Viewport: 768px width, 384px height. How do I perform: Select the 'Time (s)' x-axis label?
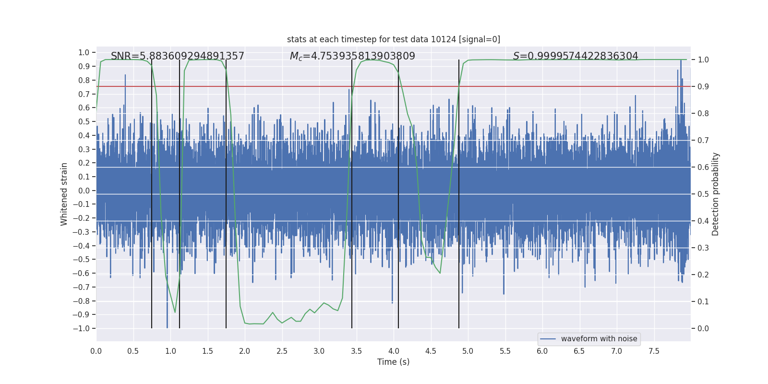coord(393,362)
